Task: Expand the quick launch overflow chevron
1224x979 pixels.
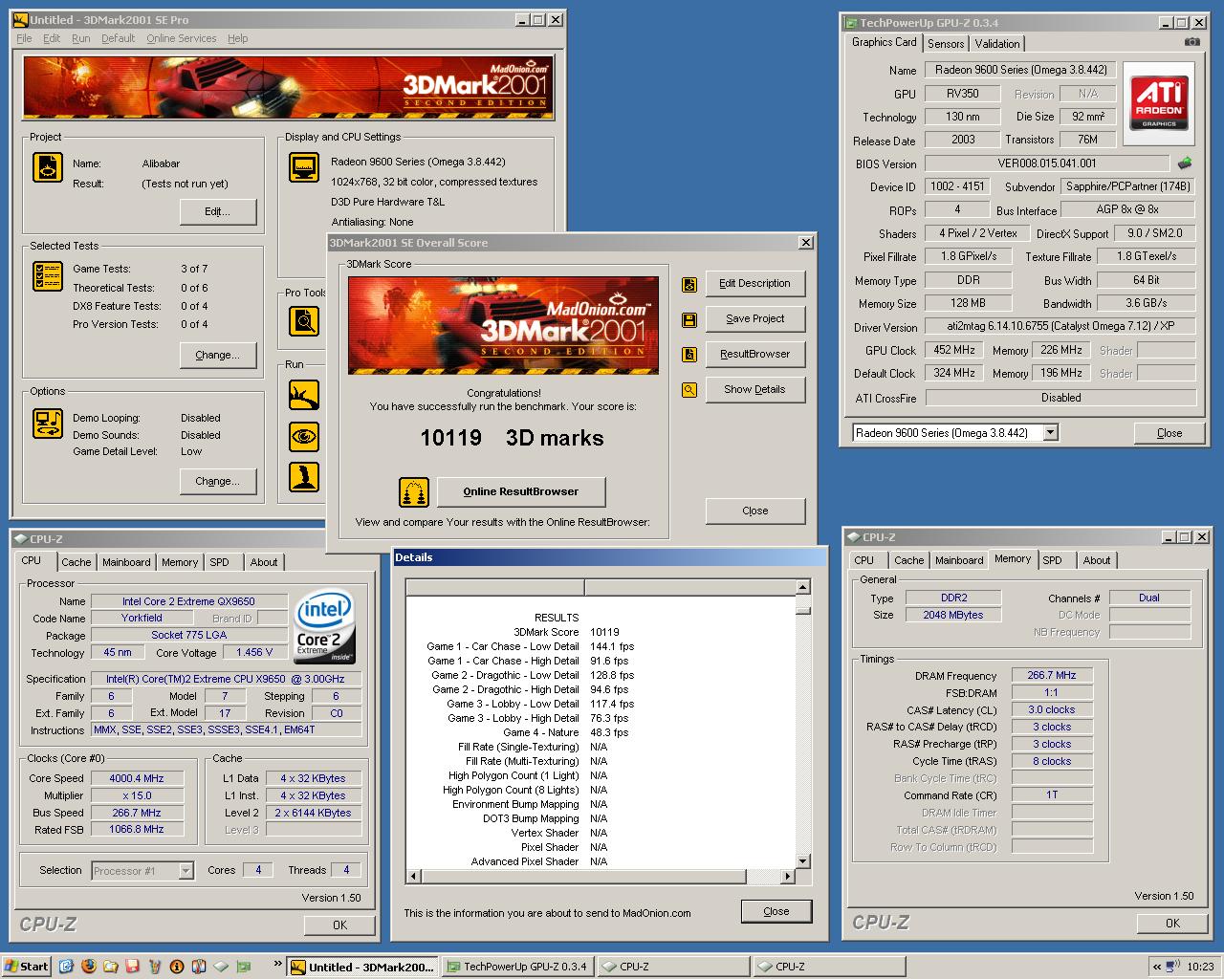Action: pos(278,963)
